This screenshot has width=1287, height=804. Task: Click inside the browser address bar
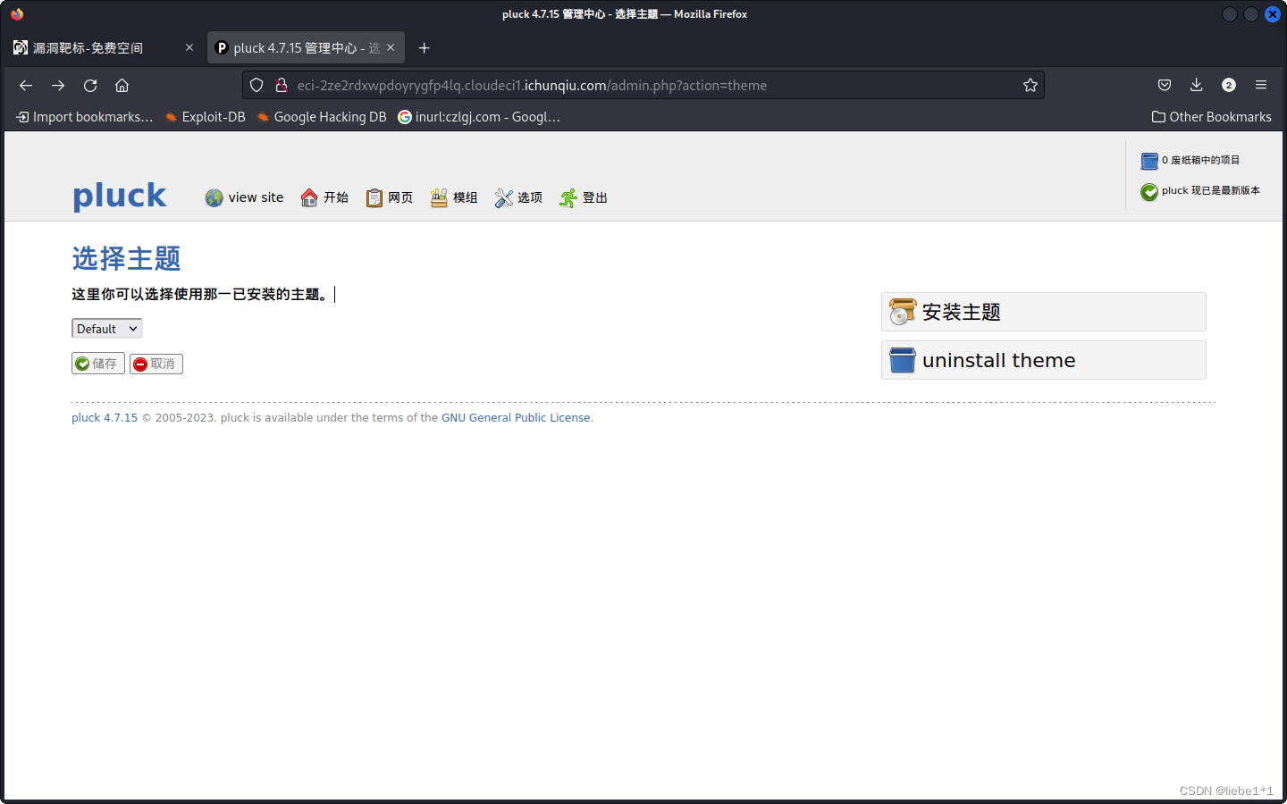[x=626, y=85]
